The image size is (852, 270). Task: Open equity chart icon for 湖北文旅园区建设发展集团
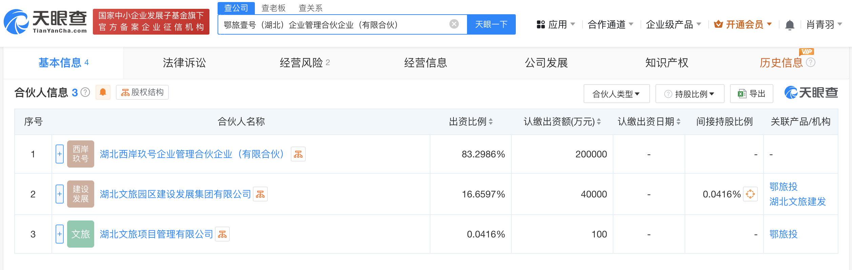click(260, 194)
